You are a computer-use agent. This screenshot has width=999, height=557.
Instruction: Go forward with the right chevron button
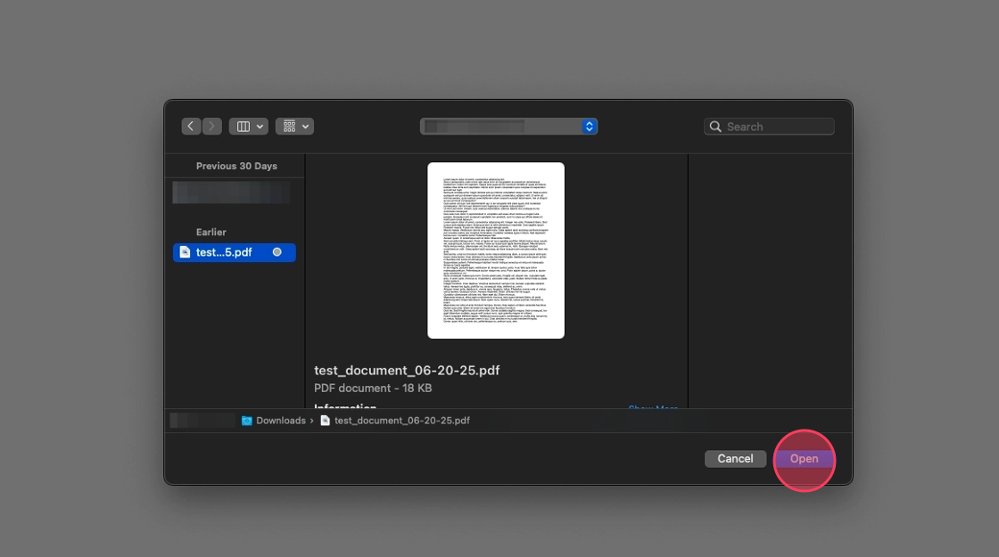(x=212, y=127)
